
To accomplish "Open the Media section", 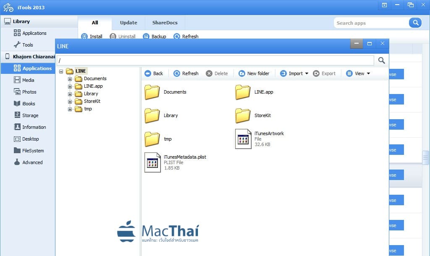I will pos(24,80).
